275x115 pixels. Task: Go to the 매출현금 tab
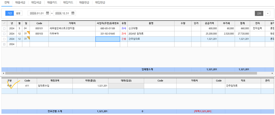[84, 3]
